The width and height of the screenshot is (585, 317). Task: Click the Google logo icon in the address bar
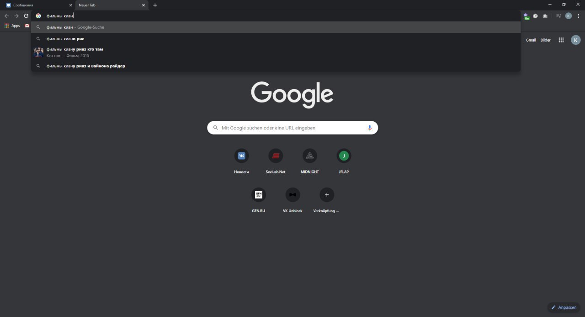coord(38,16)
